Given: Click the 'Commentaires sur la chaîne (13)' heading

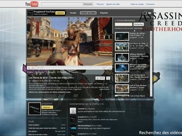Looking at the screenshot, I should [x=86, y=104].
